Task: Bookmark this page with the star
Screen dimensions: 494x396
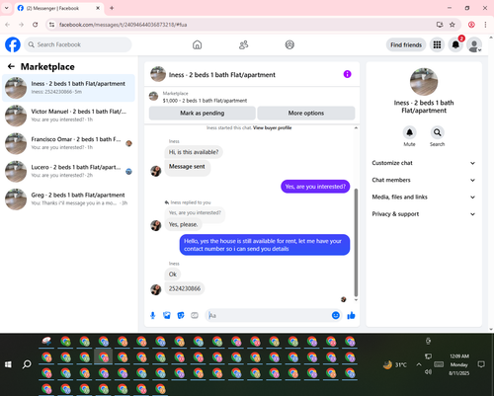Action: pos(453,25)
